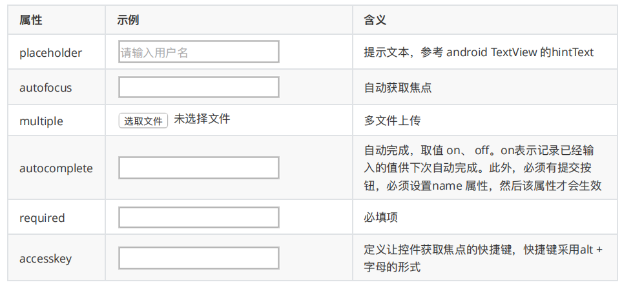This screenshot has height=289, width=633.
Task: Click the placeholder input showing 请输入用户名
Action: click(x=199, y=52)
